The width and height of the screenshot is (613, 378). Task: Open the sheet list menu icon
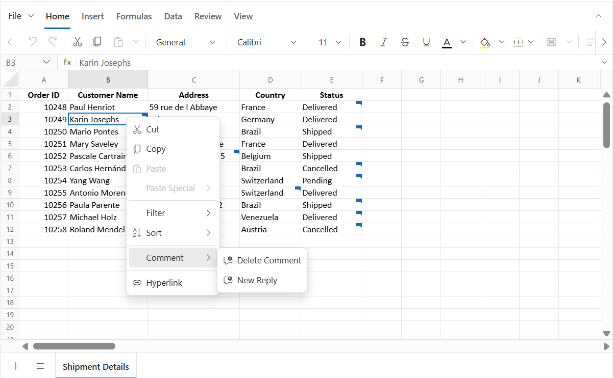40,366
